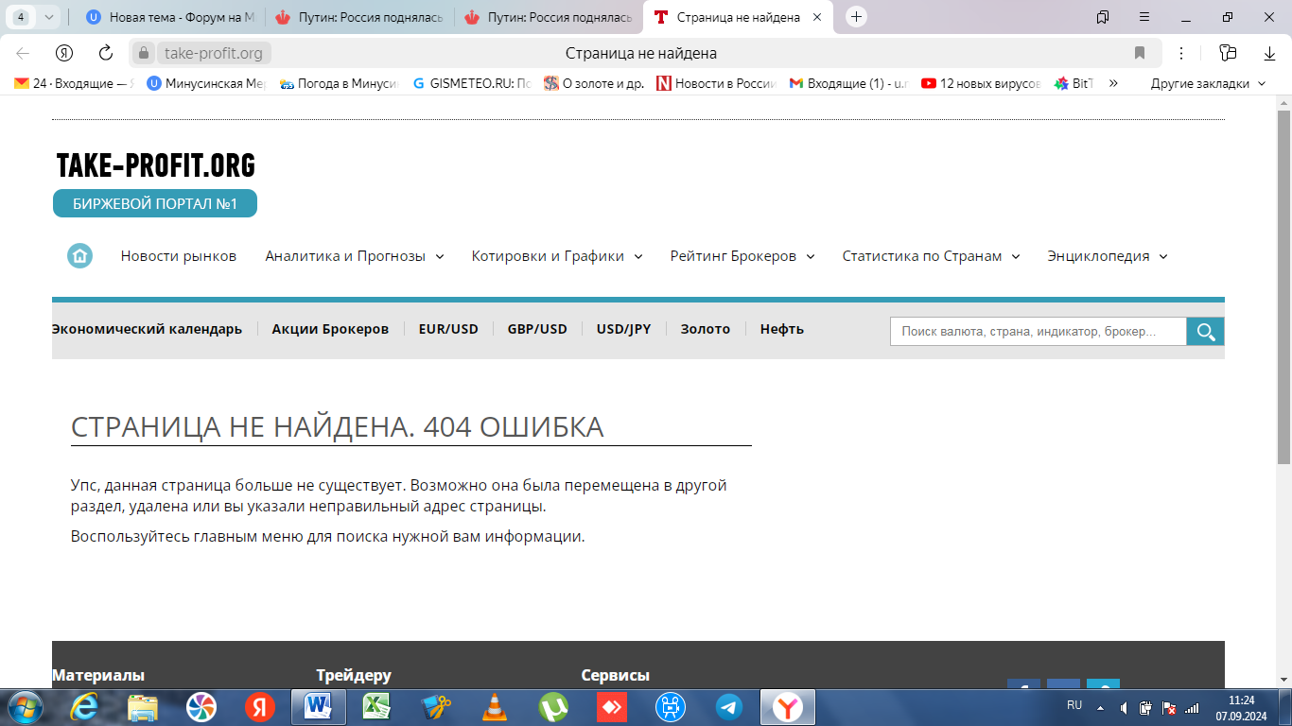Expand the Аналитика и Прогнозы dropdown
Screen dimensions: 1292x726
(355, 256)
